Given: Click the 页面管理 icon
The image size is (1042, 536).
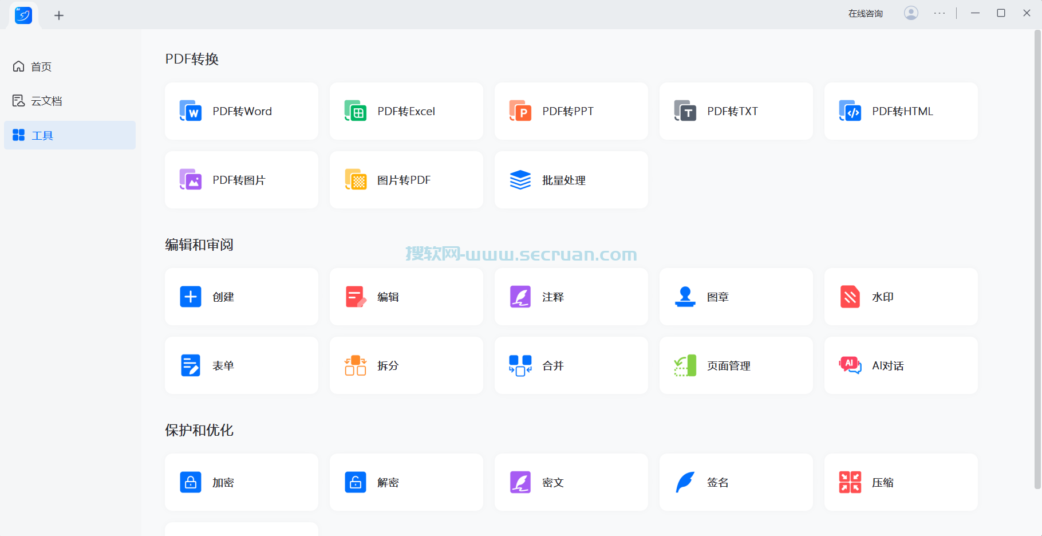Looking at the screenshot, I should coord(685,365).
